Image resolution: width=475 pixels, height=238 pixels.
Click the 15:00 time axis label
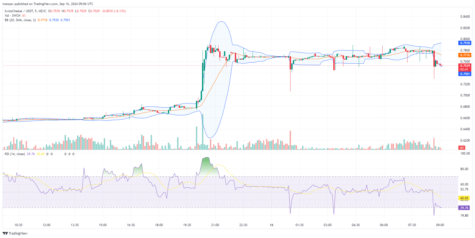pos(103,225)
